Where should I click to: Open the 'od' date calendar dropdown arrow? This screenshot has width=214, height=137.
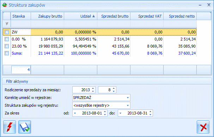point(75,113)
